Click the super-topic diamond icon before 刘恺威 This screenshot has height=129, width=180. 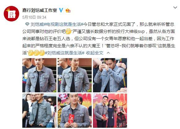pos(27,24)
